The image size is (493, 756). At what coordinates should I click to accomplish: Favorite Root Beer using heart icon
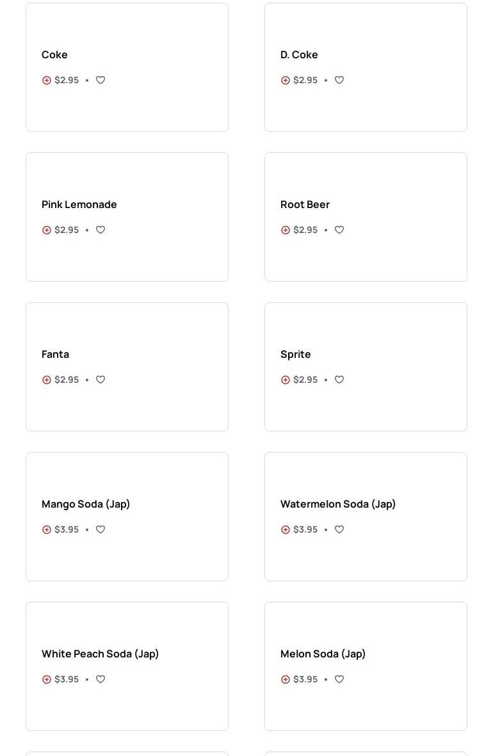(x=339, y=230)
